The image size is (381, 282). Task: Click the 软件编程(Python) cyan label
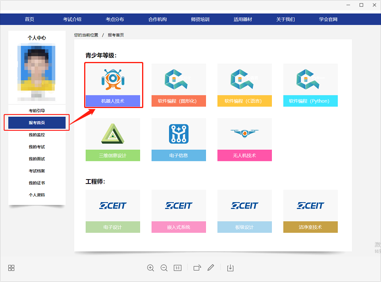coord(310,101)
